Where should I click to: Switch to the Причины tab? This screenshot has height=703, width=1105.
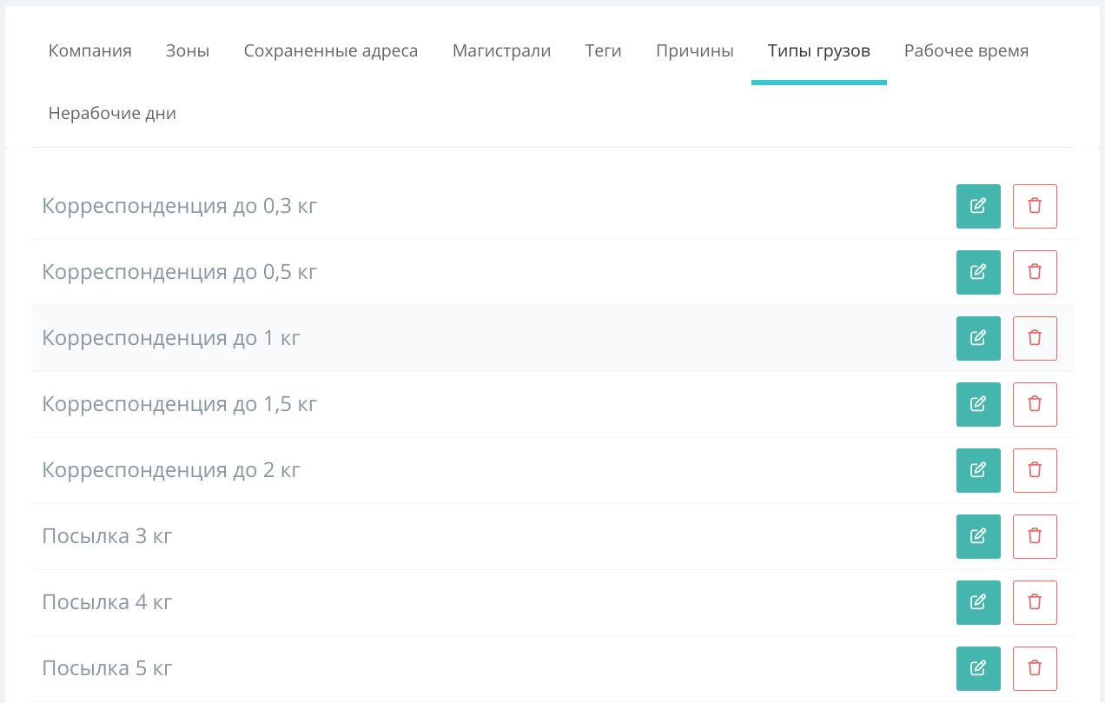click(x=695, y=50)
